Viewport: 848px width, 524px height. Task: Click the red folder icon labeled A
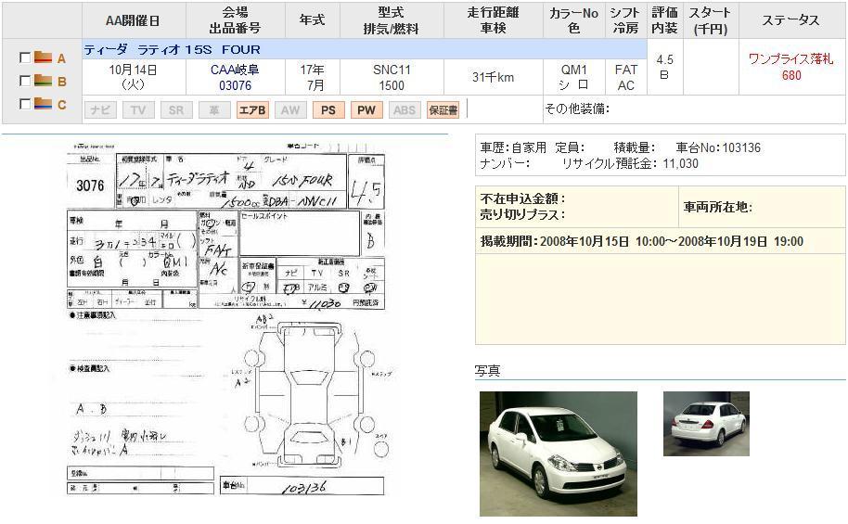pyautogui.click(x=43, y=57)
